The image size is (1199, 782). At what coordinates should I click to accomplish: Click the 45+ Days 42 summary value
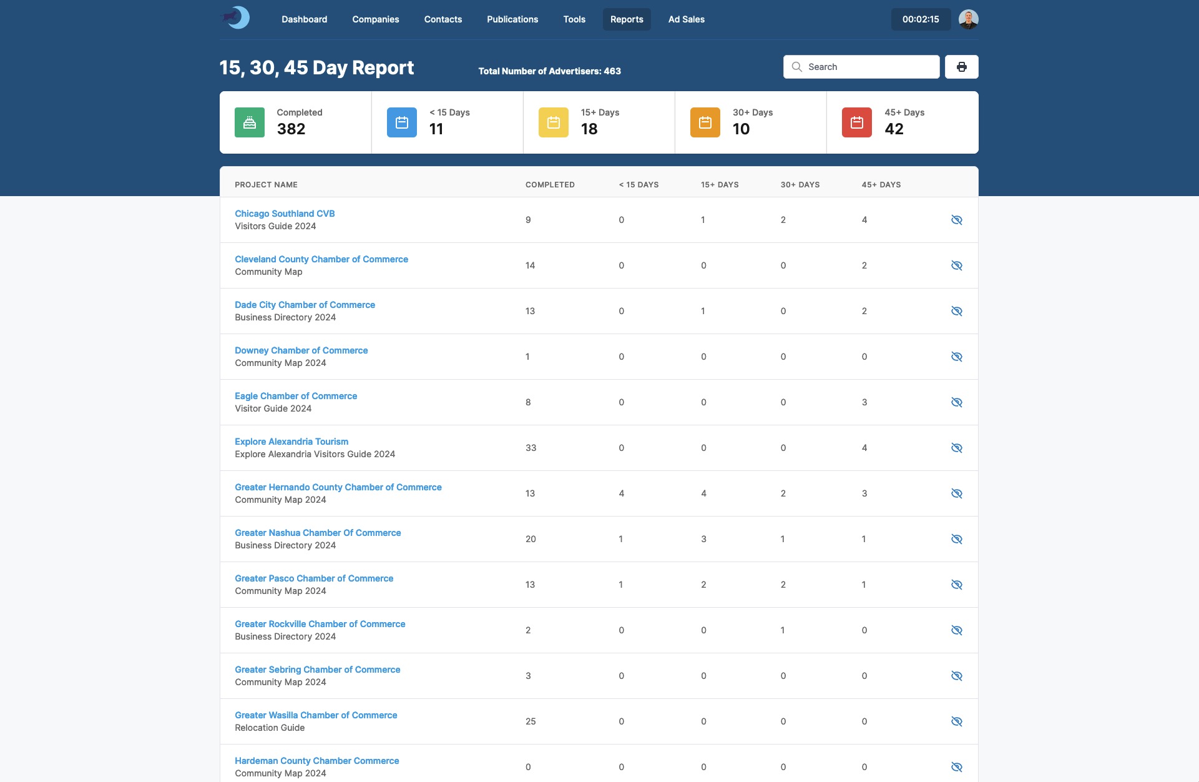point(894,129)
